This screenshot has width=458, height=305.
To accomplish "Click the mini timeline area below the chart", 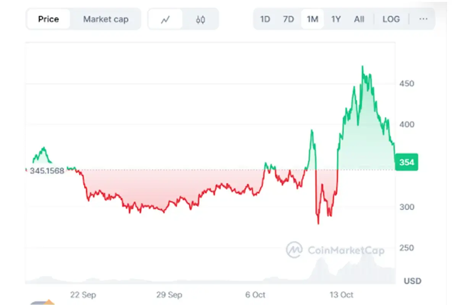I will (210, 278).
